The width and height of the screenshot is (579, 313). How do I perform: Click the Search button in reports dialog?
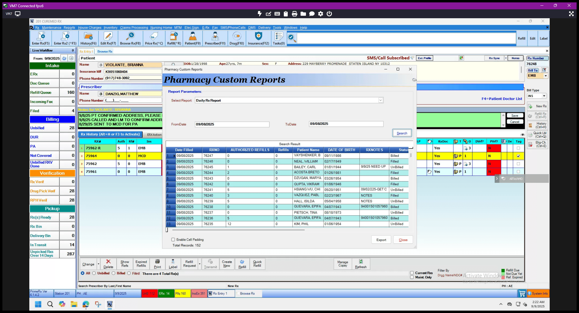[402, 133]
